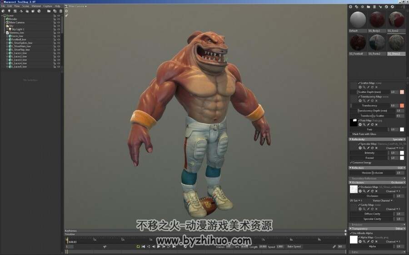Select L_ShoeSpikes_low in scene tree
Image resolution: width=409 pixels, height=255 pixels.
[x=22, y=43]
